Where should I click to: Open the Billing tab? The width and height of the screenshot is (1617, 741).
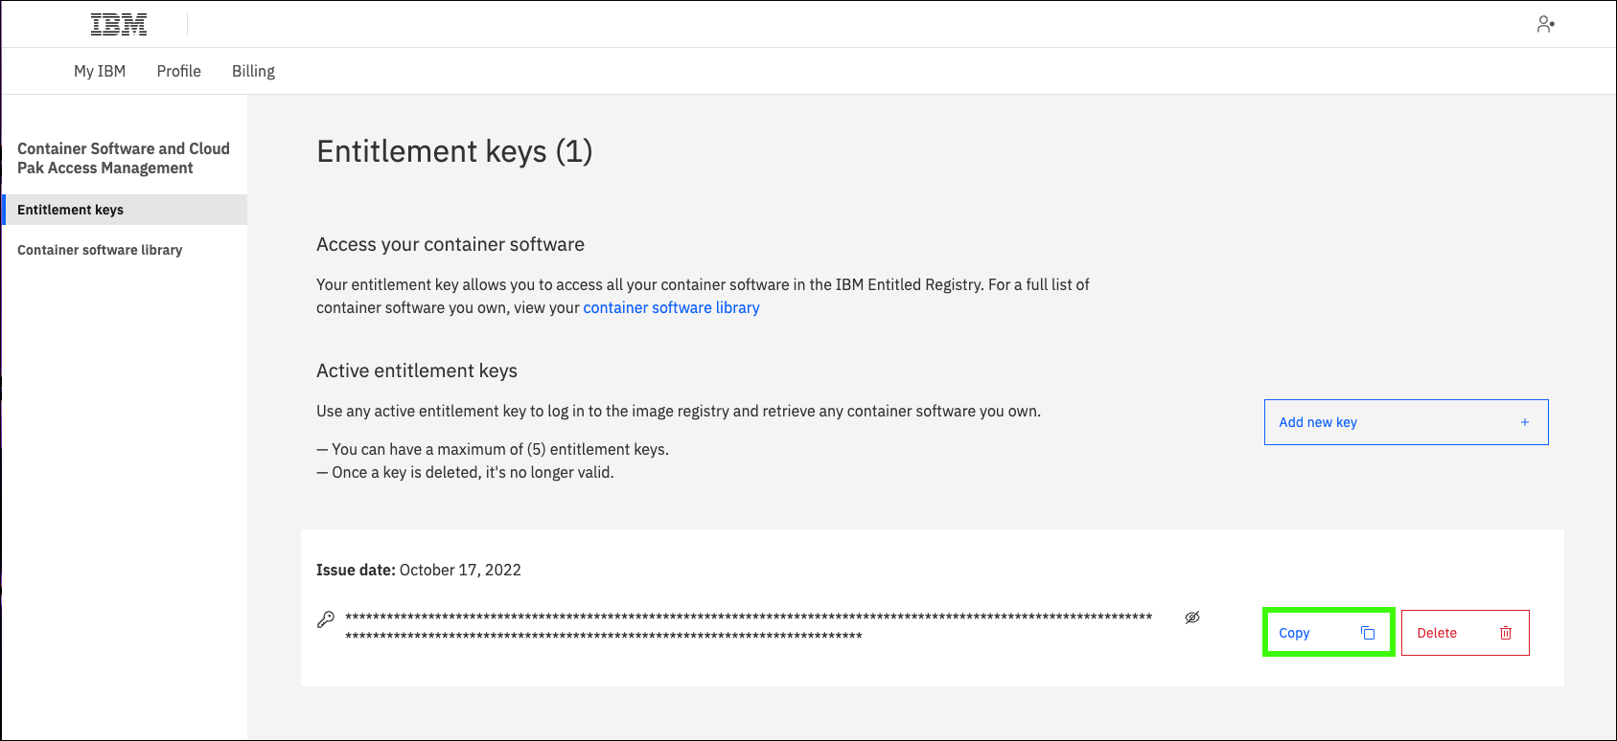click(x=253, y=71)
